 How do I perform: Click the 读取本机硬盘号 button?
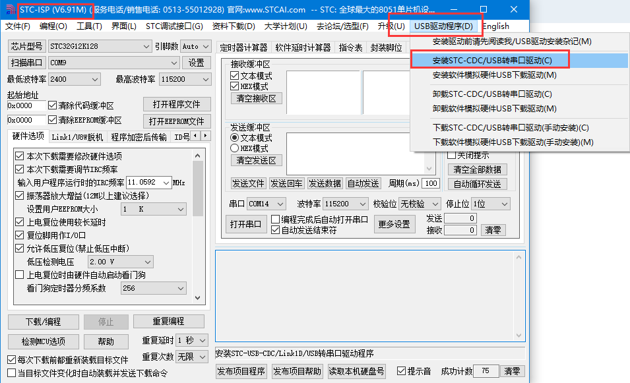coord(357,371)
